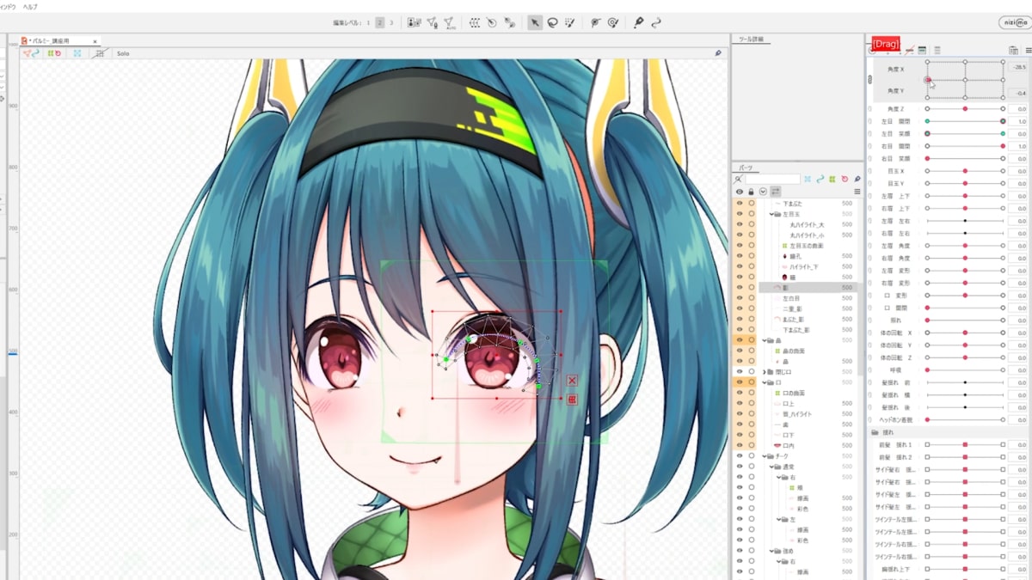The height and width of the screenshot is (580, 1032).
Task: Select the パーツ panel tab
Action: (745, 167)
